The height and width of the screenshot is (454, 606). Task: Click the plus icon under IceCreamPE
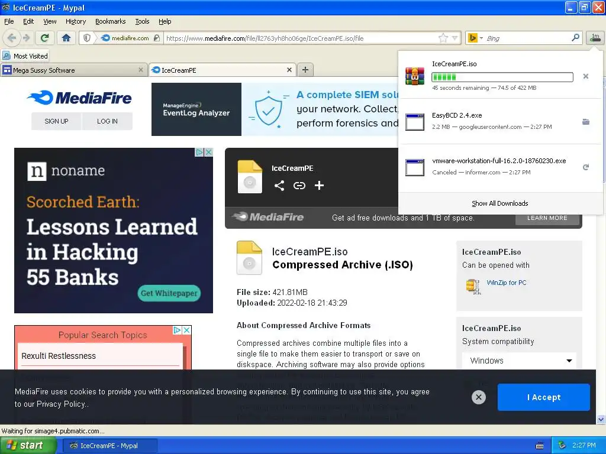pos(319,186)
